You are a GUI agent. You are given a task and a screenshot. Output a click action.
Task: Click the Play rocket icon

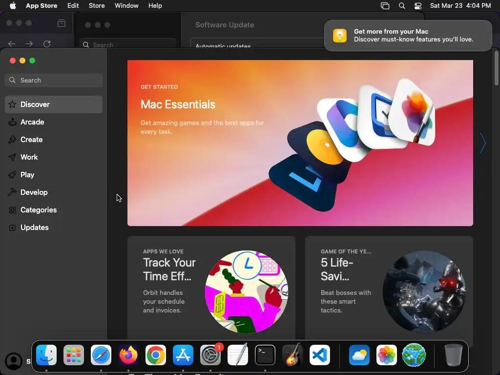[12, 174]
